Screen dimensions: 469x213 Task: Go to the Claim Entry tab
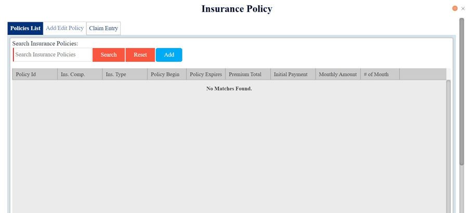(103, 28)
